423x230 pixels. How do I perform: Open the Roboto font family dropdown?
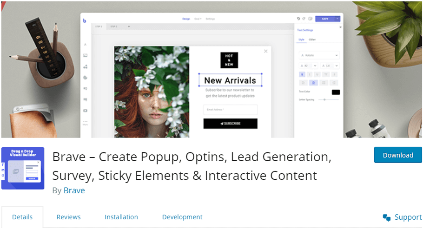tap(318, 55)
